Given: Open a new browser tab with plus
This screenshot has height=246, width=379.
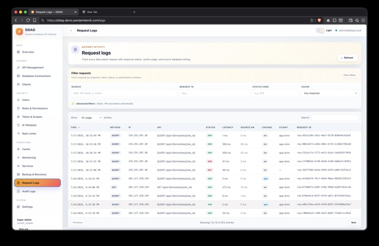Looking at the screenshot, I should 134,12.
